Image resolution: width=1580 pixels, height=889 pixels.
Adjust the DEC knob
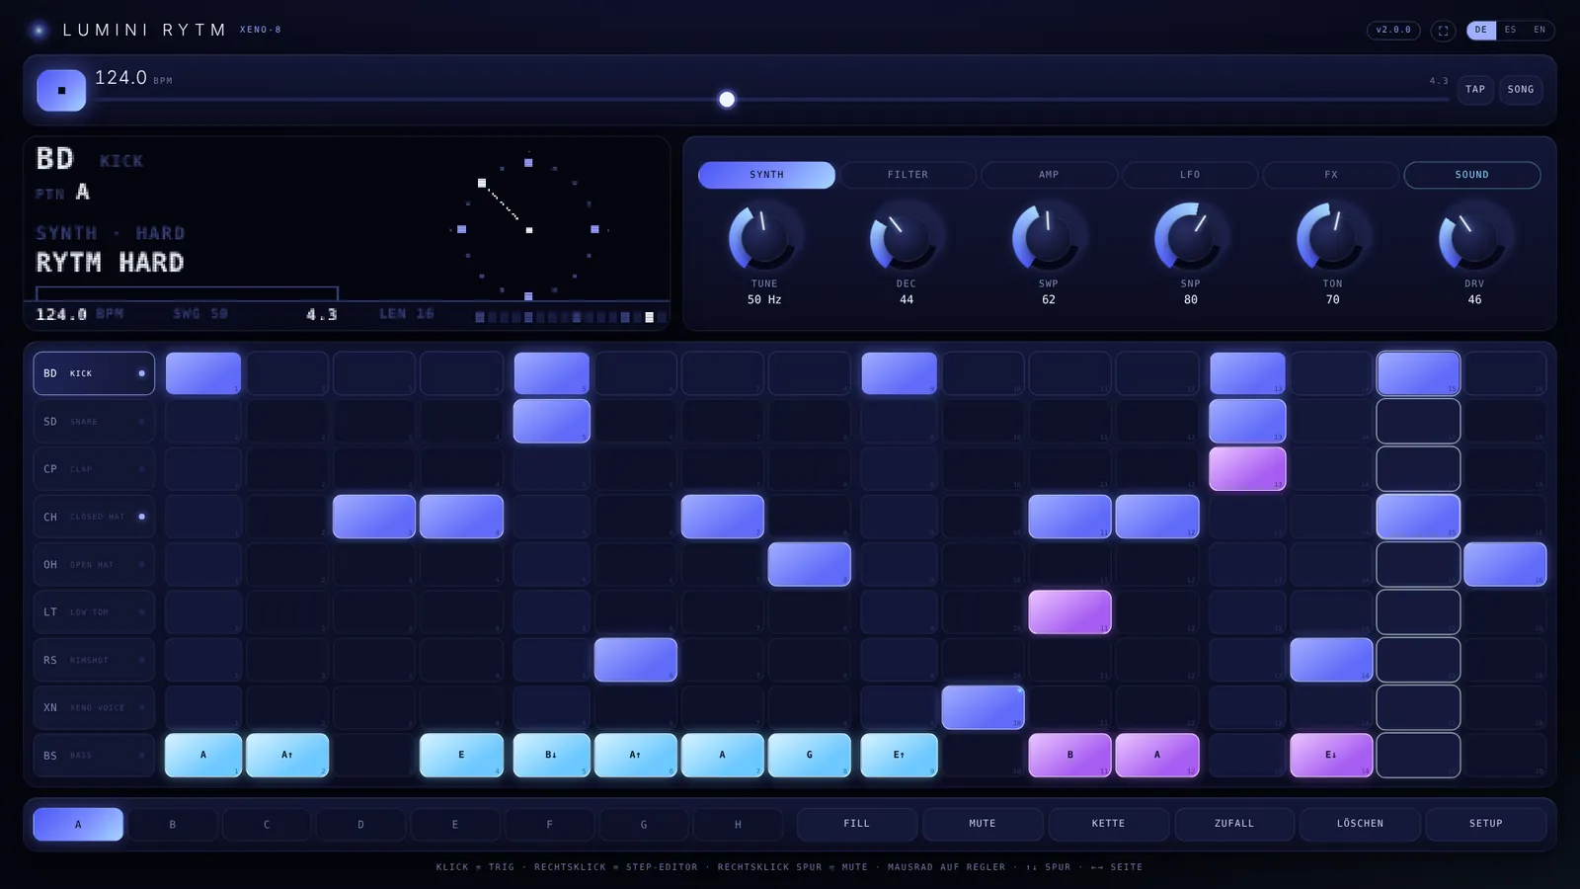906,237
